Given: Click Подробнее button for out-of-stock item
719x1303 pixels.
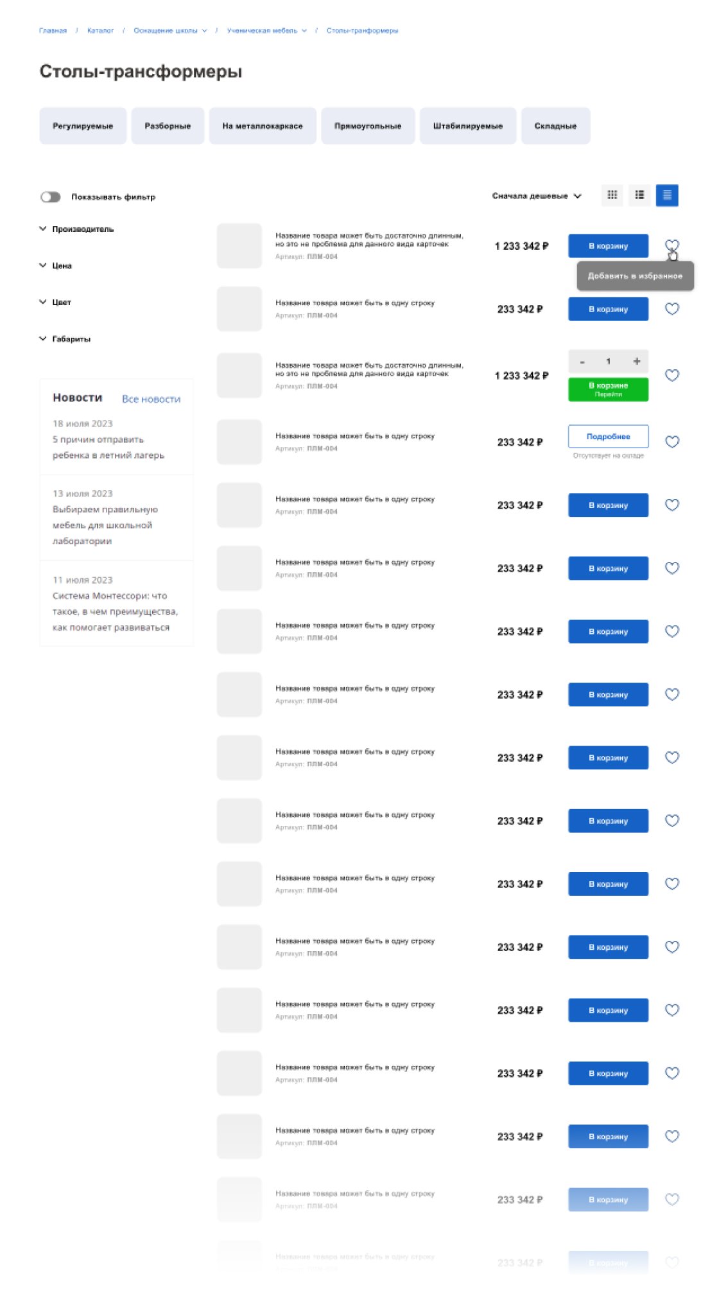Looking at the screenshot, I should pos(608,437).
